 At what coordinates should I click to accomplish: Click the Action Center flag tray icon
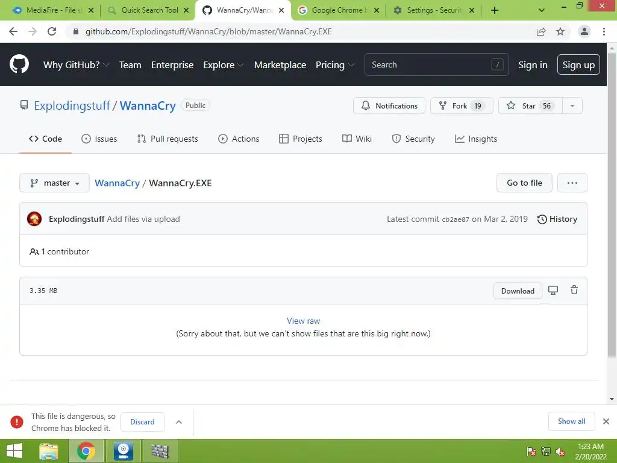[x=531, y=452]
